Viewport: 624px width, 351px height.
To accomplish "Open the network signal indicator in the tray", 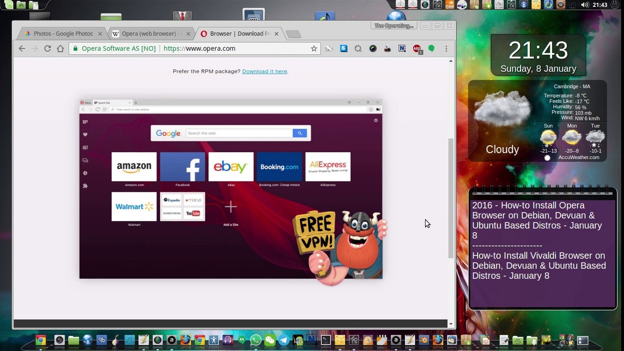I will tap(573, 5).
